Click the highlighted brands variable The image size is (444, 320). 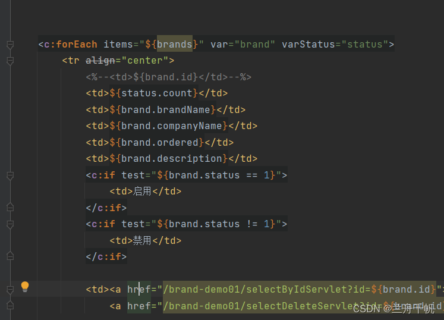coord(174,44)
